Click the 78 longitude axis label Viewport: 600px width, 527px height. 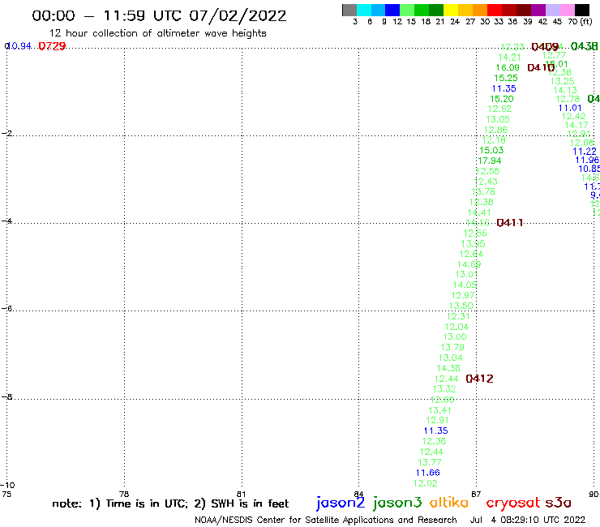(x=124, y=494)
